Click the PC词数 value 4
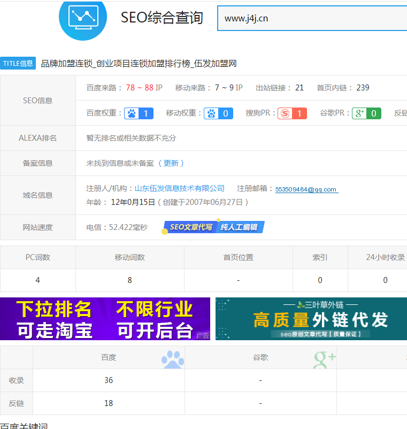The width and height of the screenshot is (407, 429). pos(38,280)
